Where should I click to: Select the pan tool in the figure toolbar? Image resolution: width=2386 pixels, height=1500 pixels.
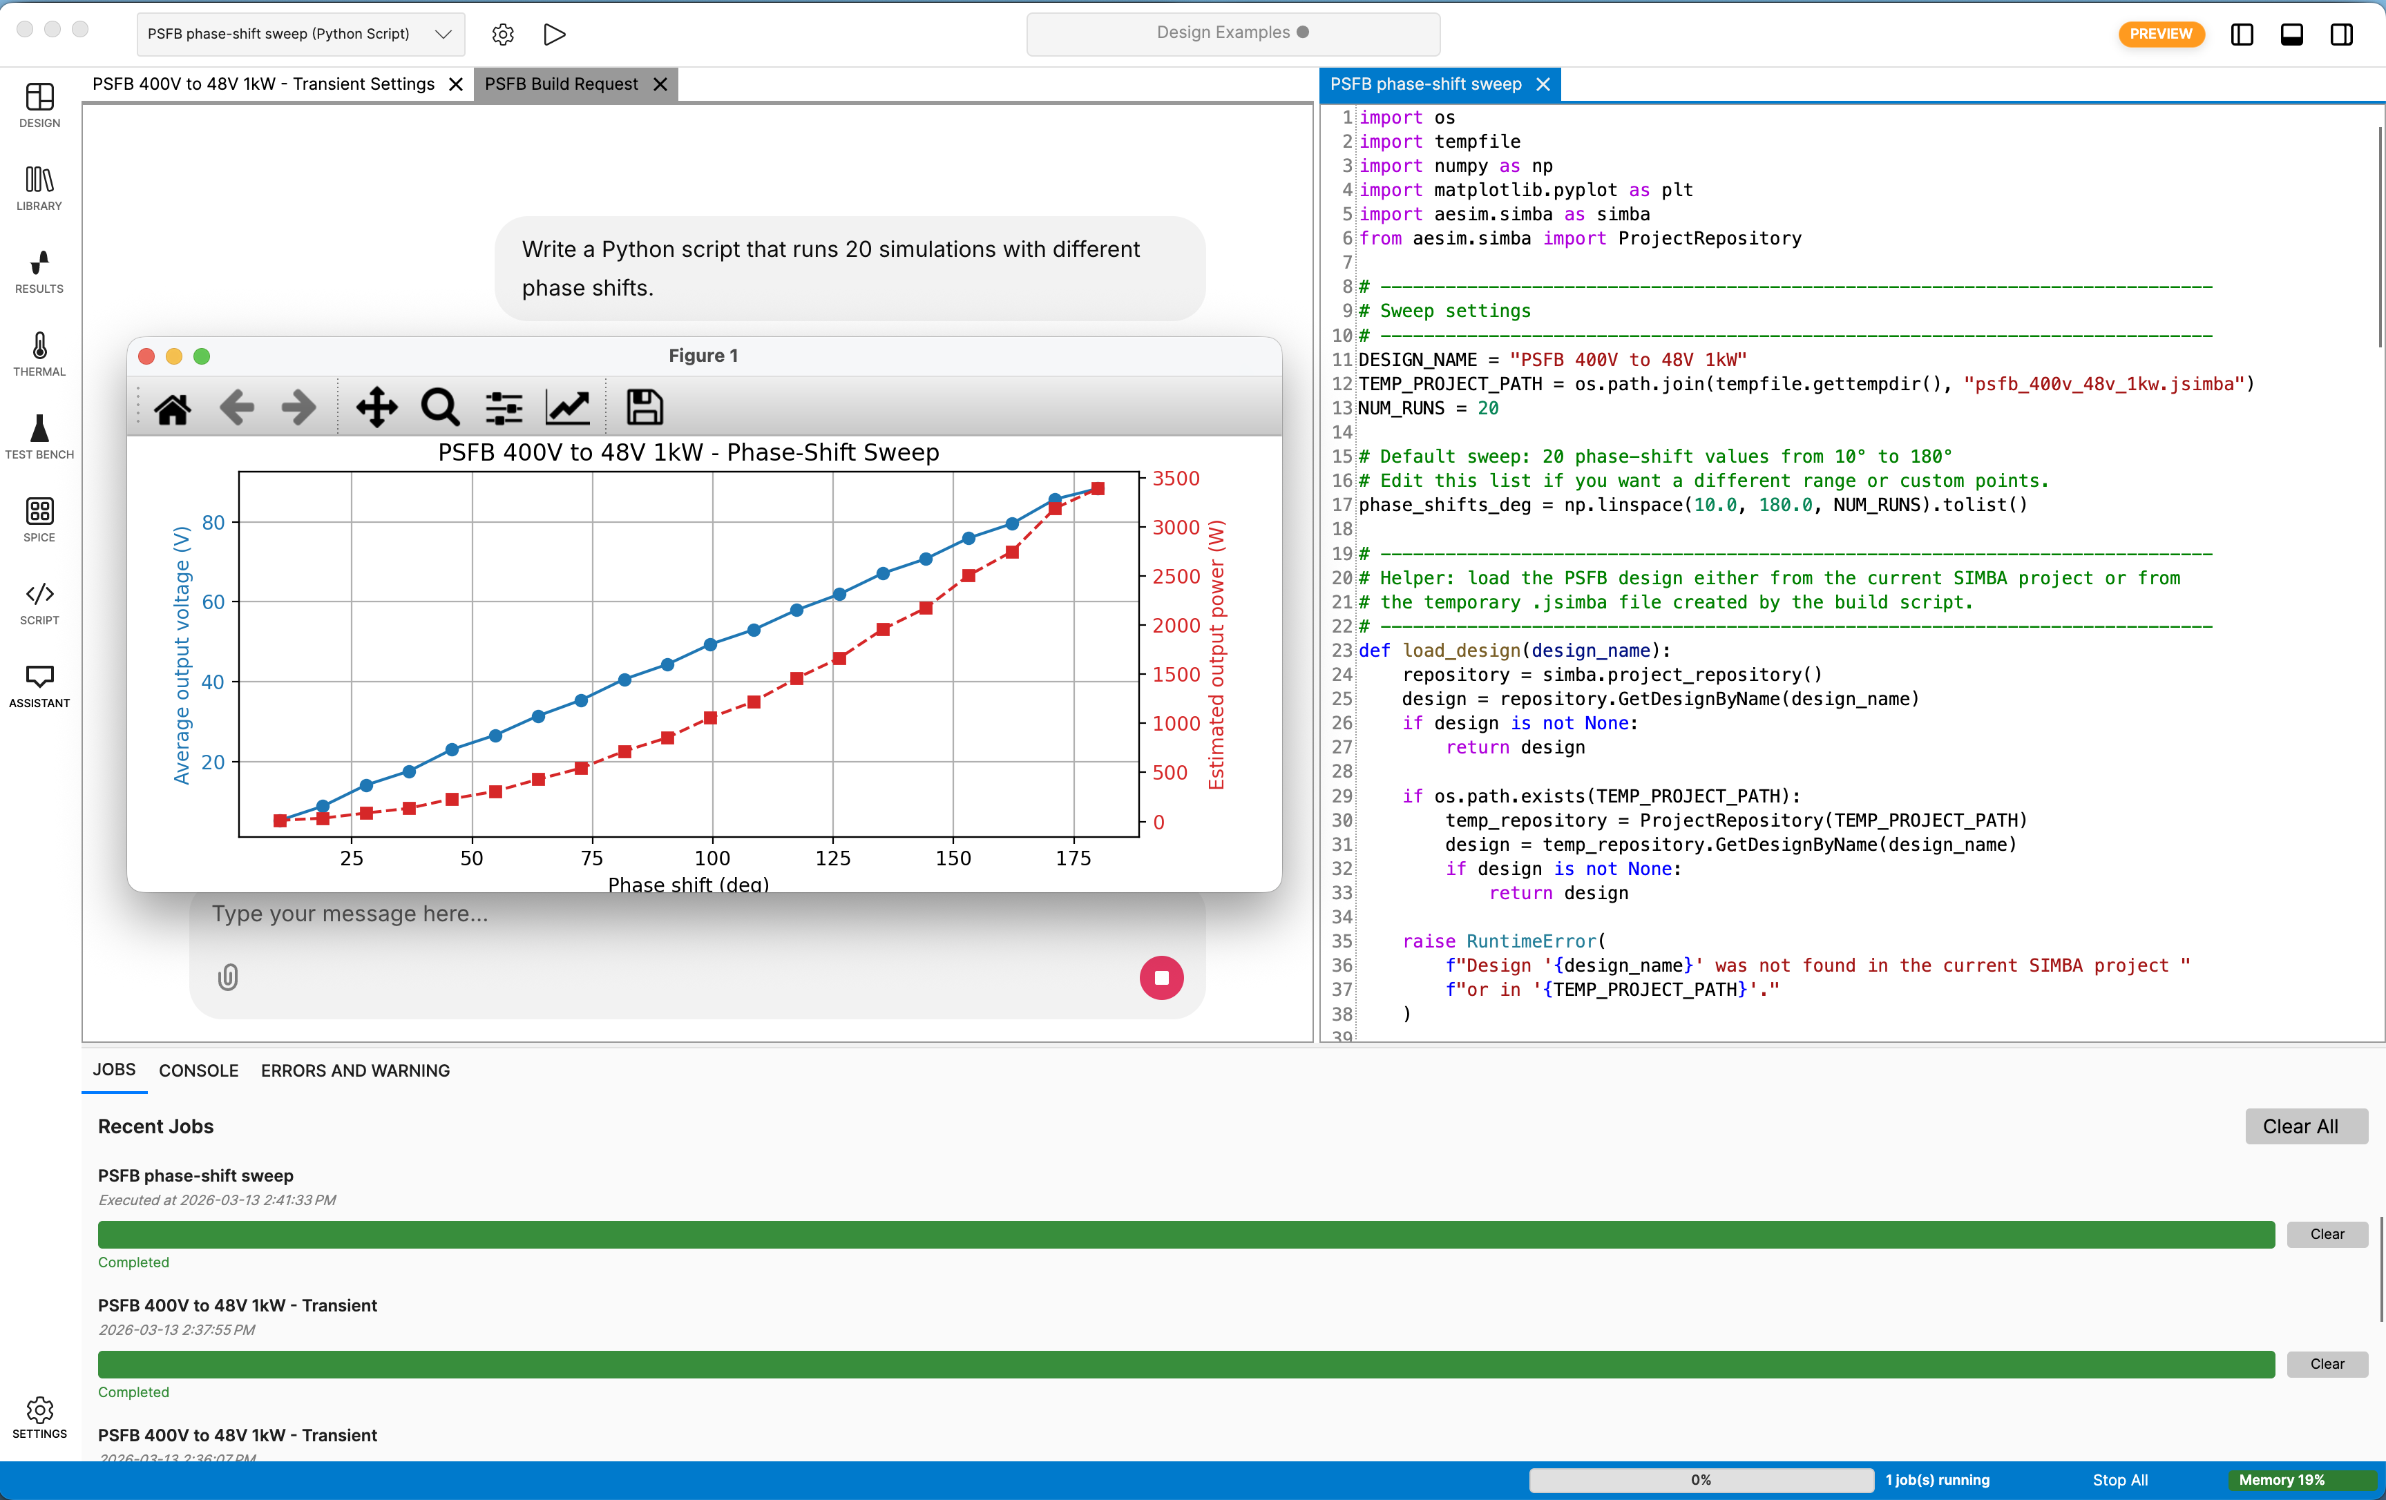(376, 407)
